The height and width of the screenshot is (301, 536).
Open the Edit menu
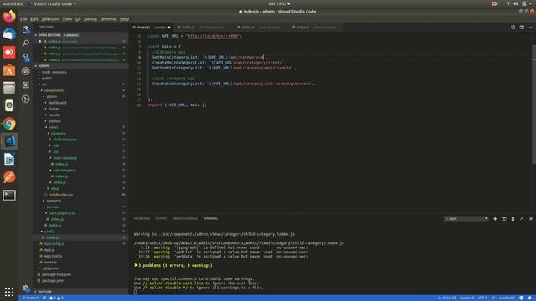pos(33,19)
